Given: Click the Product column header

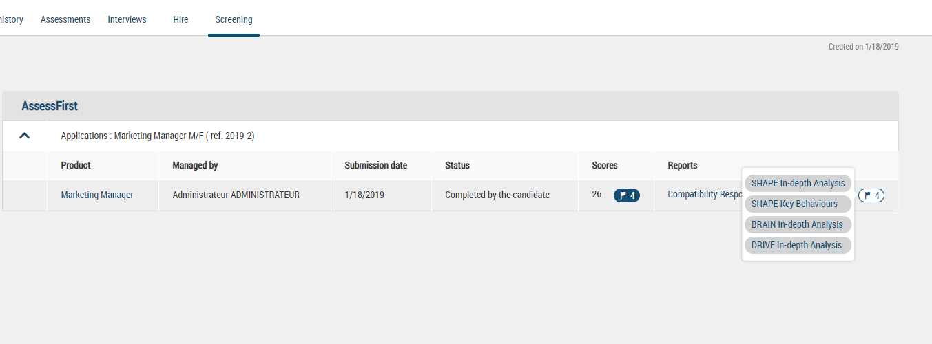Looking at the screenshot, I should 76,165.
